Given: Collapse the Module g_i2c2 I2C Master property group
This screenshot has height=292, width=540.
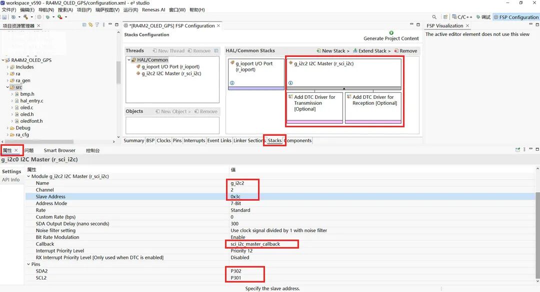Looking at the screenshot, I should pyautogui.click(x=28, y=176).
